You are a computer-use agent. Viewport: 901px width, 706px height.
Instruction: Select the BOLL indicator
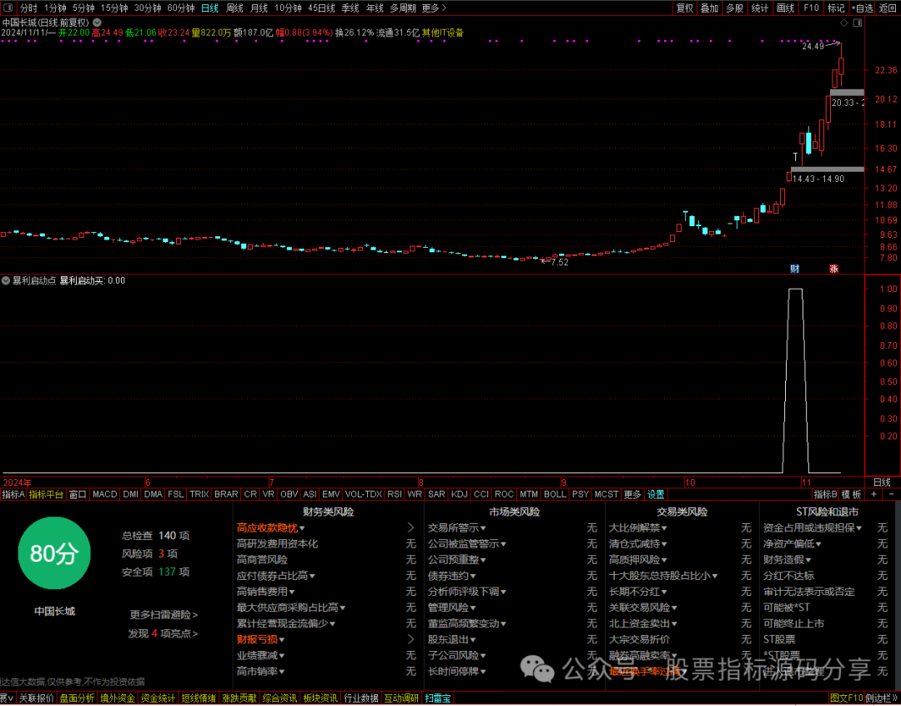pos(555,494)
